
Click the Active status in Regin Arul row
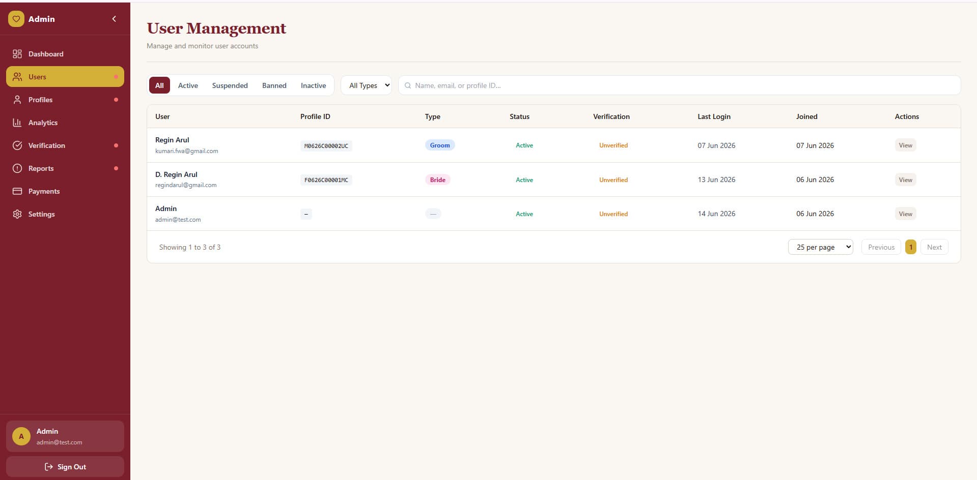524,145
